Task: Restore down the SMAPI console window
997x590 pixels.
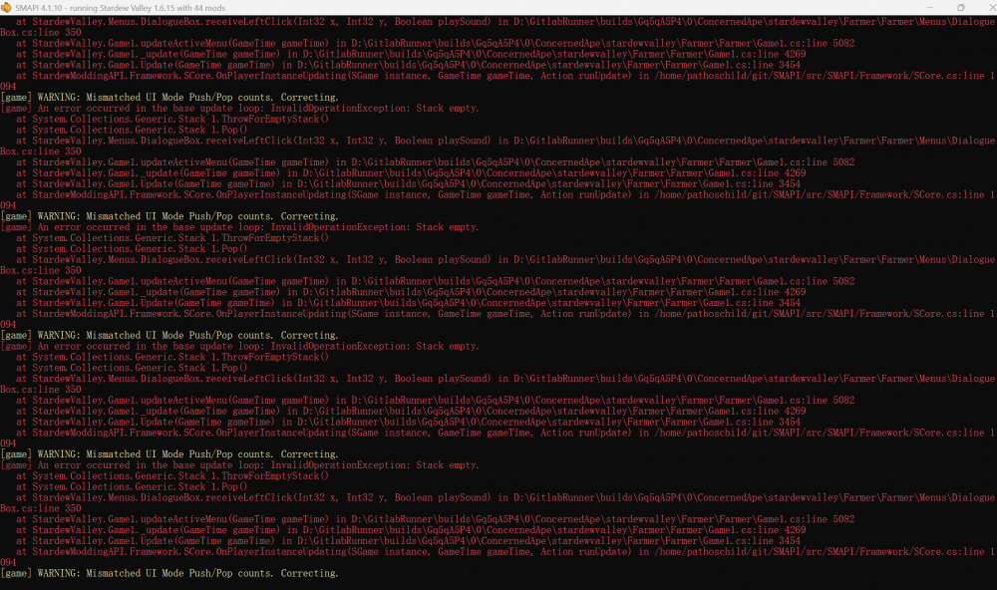Action: pyautogui.click(x=960, y=7)
